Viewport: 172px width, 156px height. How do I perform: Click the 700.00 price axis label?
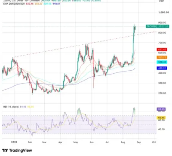(162, 43)
